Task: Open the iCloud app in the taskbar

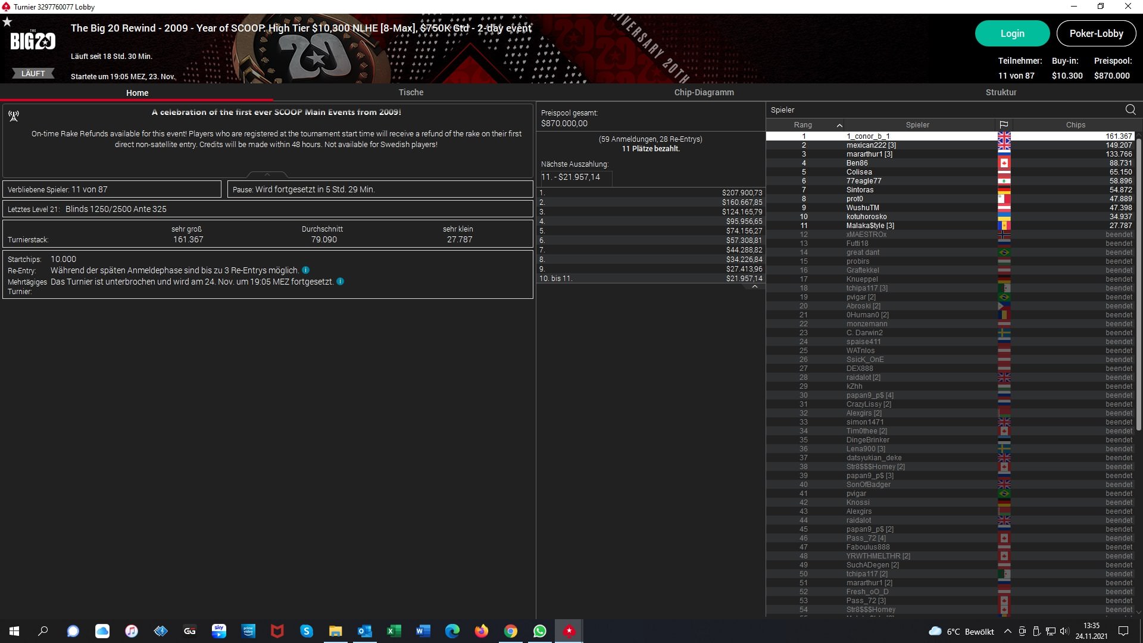Action: click(x=102, y=631)
